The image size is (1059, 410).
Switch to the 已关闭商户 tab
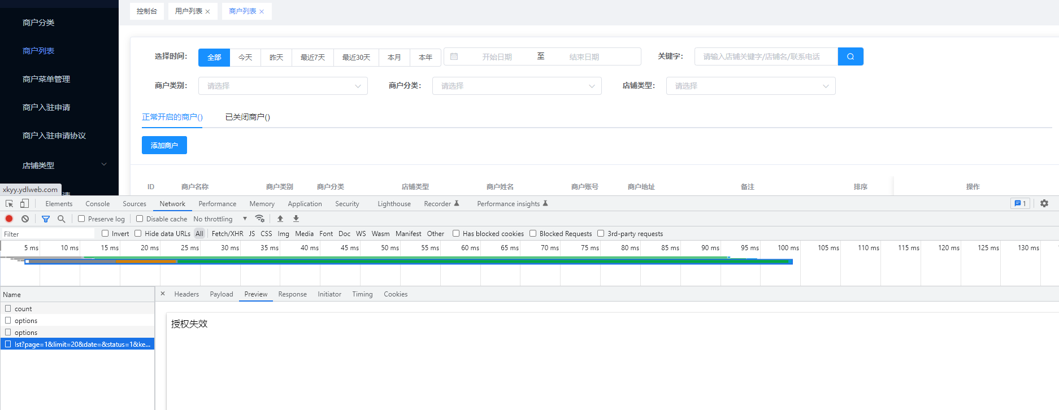pos(248,117)
